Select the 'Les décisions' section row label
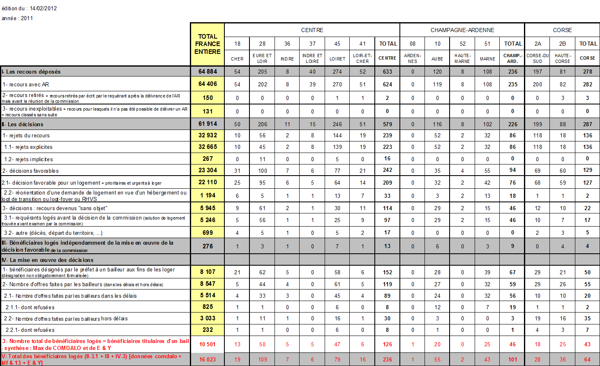The image size is (600, 366). coord(25,124)
